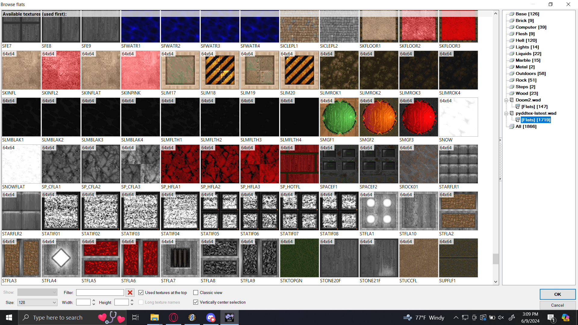
Task: Open the Size dropdown
Action: click(x=37, y=302)
